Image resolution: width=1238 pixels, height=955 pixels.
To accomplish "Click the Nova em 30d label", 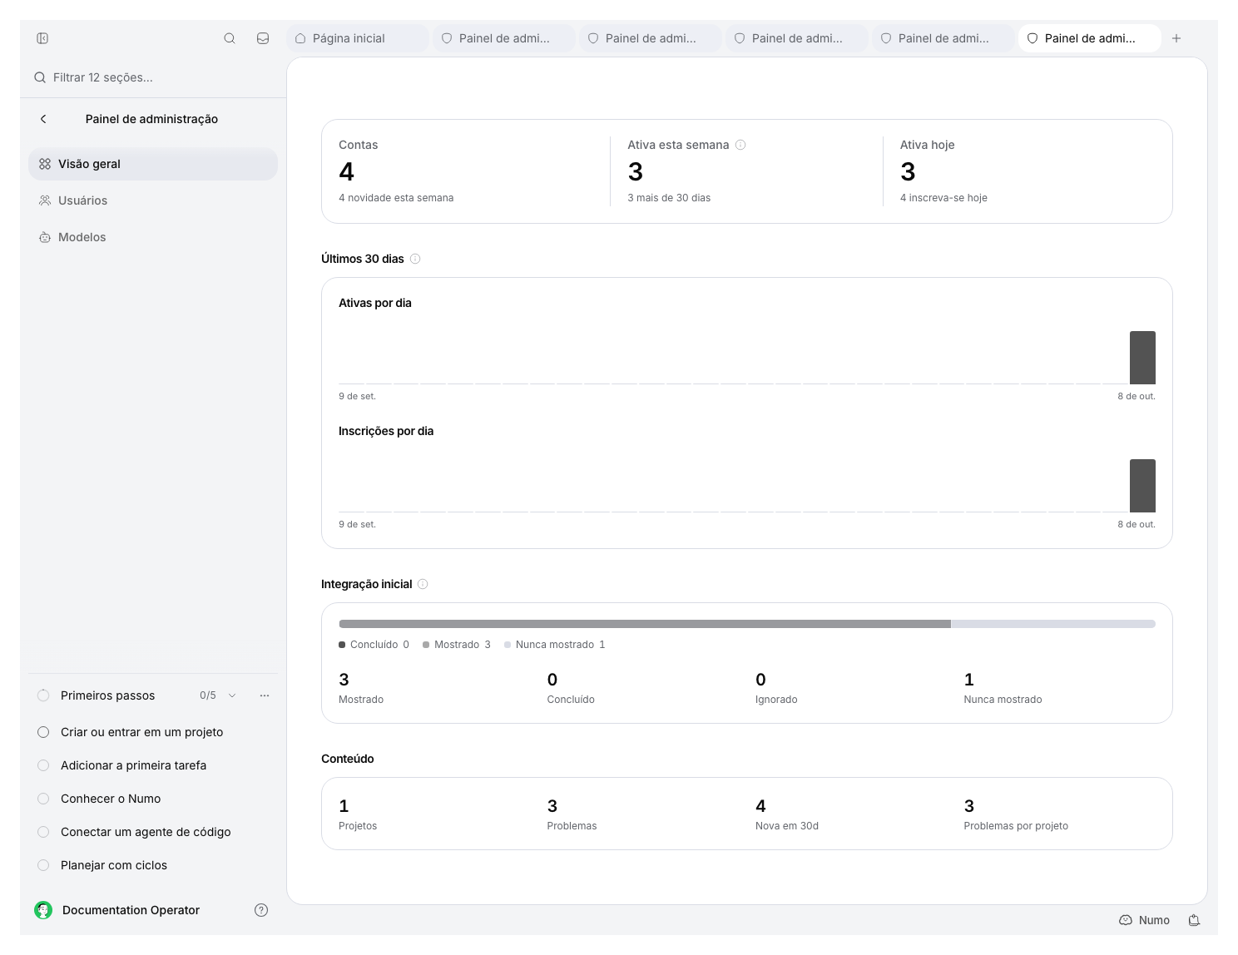I will [787, 826].
